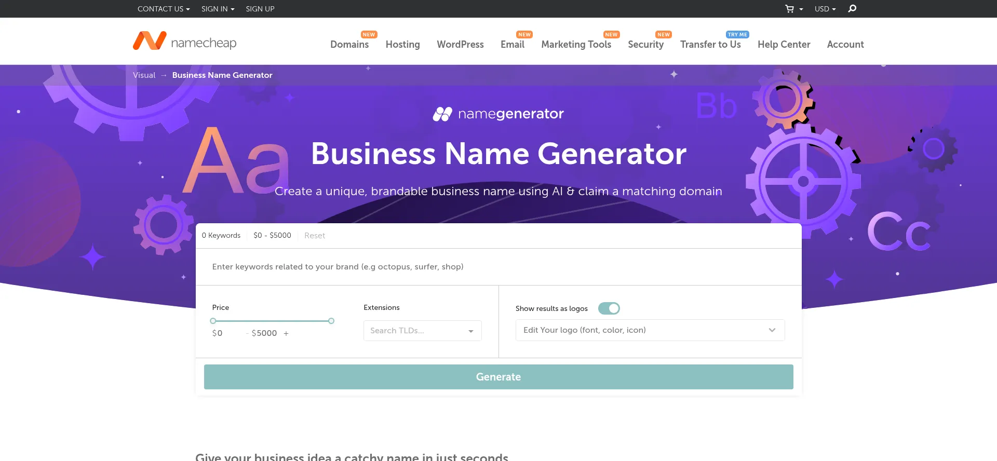Click the TRY ME badge
Viewport: 997px width, 461px height.
[x=737, y=35]
